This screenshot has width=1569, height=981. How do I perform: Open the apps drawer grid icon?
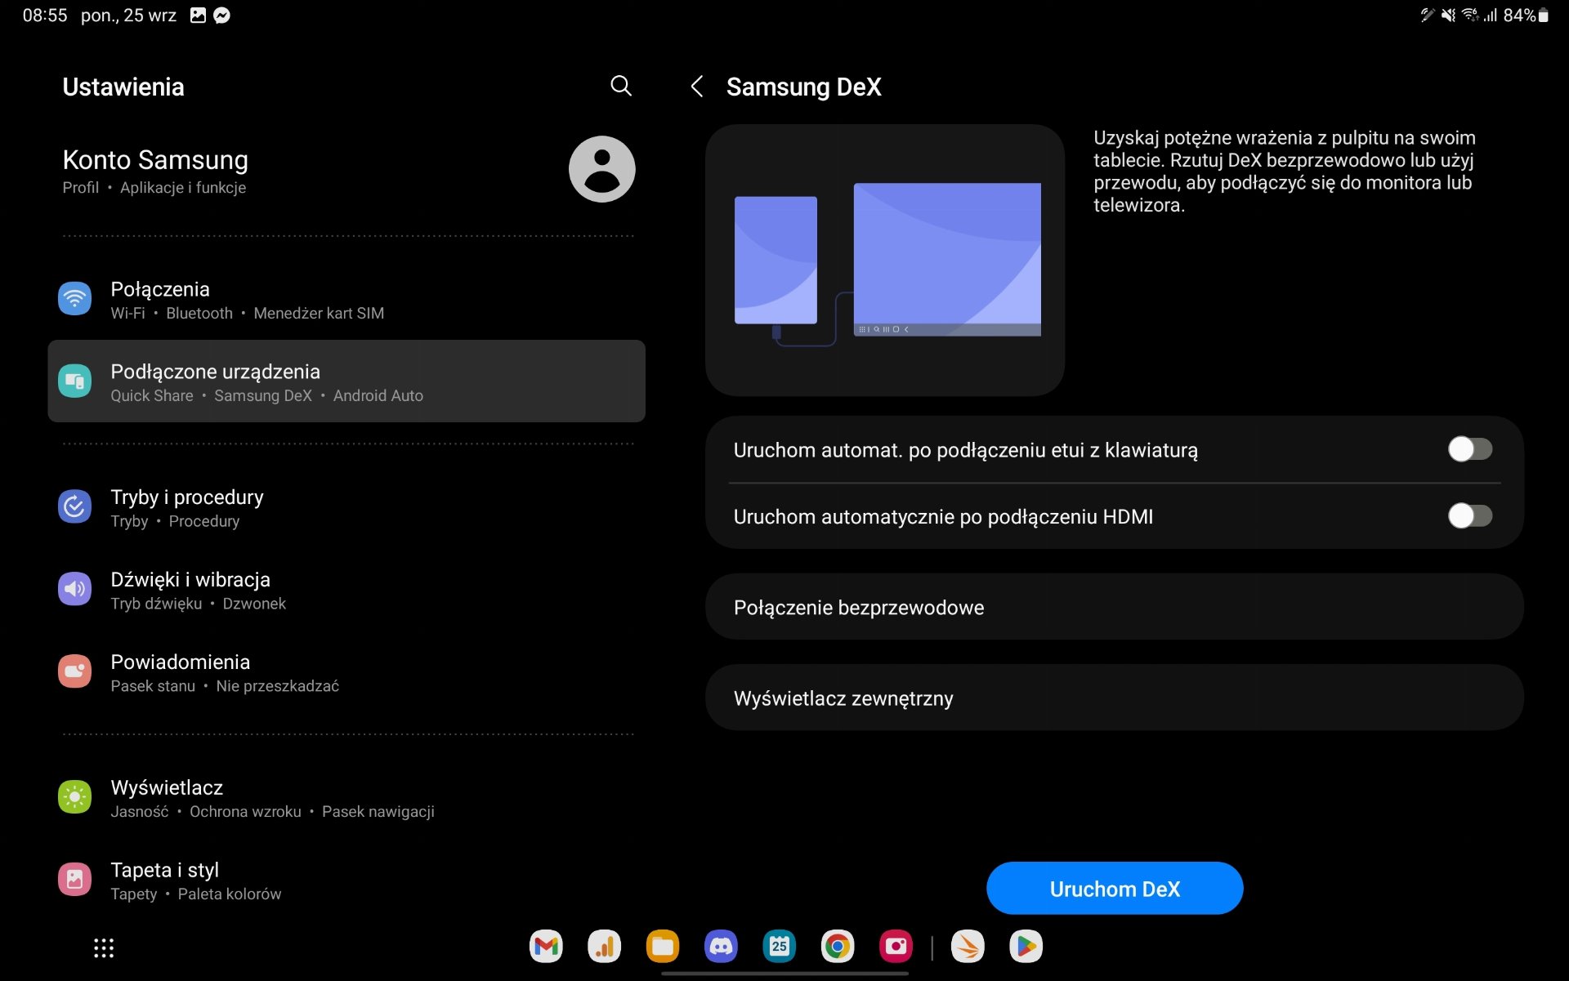coord(104,948)
